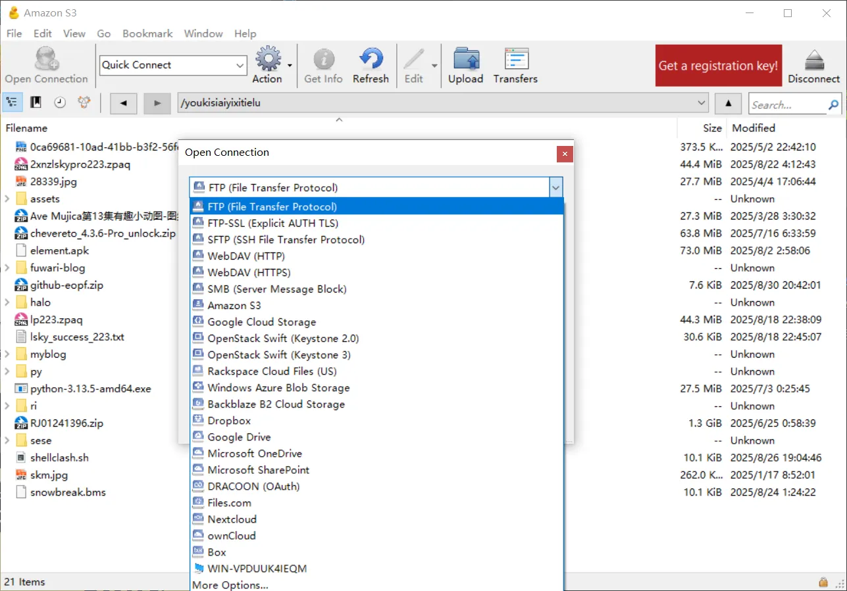Expand the path dropdown for /youkisiaiyixitielu
Viewport: 847px width, 591px height.
click(702, 103)
